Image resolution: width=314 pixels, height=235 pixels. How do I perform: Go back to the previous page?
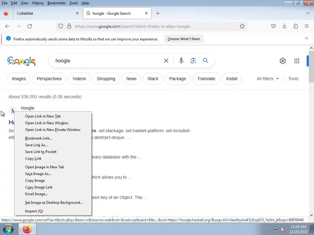click(x=7, y=26)
